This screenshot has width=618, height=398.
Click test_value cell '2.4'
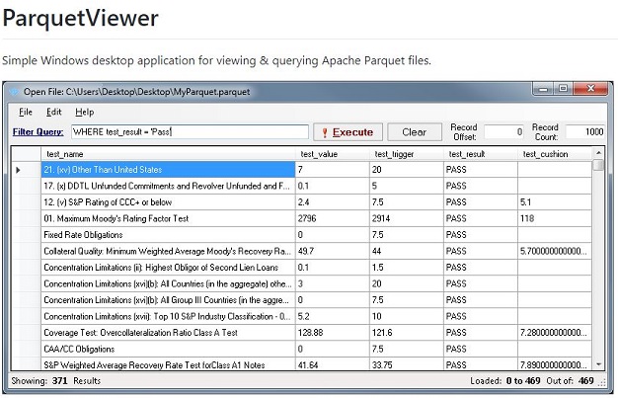pyautogui.click(x=333, y=202)
